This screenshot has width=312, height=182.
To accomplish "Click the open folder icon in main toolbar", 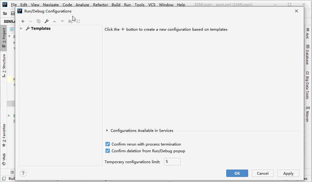I will point(5,14).
